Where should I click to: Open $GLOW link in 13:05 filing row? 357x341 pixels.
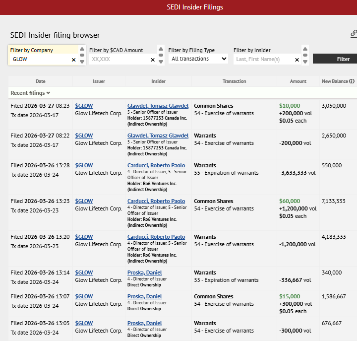(84, 324)
